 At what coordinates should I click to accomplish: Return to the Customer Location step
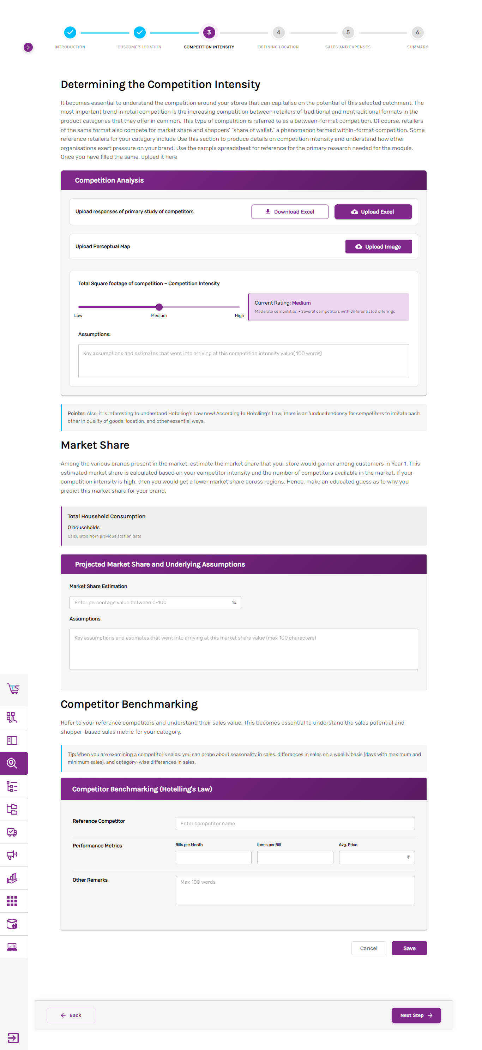139,32
